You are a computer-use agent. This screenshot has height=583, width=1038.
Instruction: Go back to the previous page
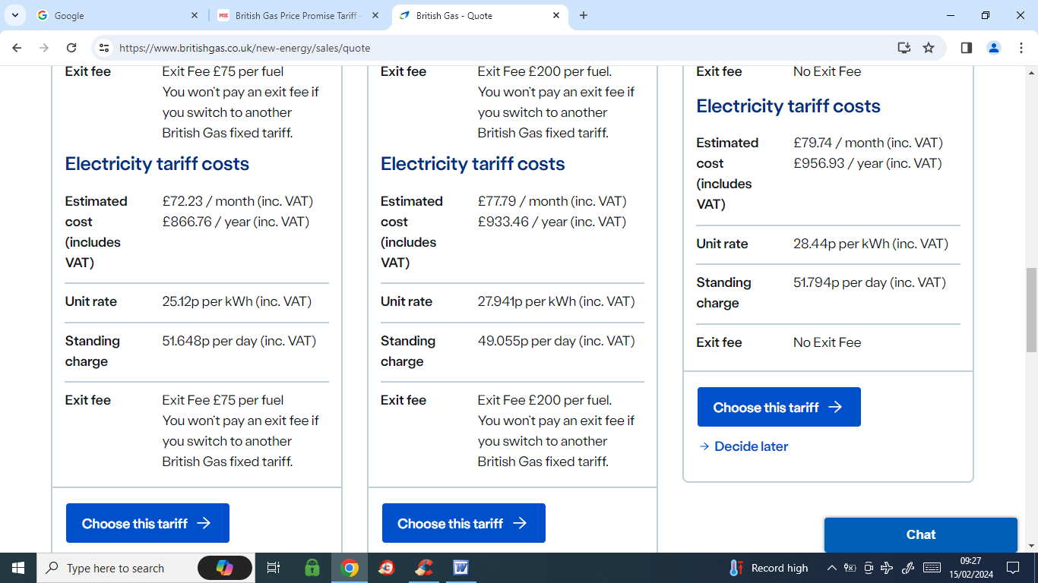[17, 48]
